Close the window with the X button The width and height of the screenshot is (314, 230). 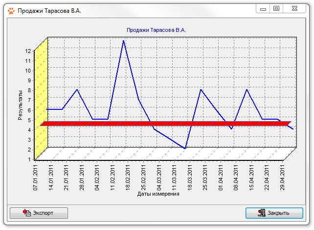[x=294, y=9]
